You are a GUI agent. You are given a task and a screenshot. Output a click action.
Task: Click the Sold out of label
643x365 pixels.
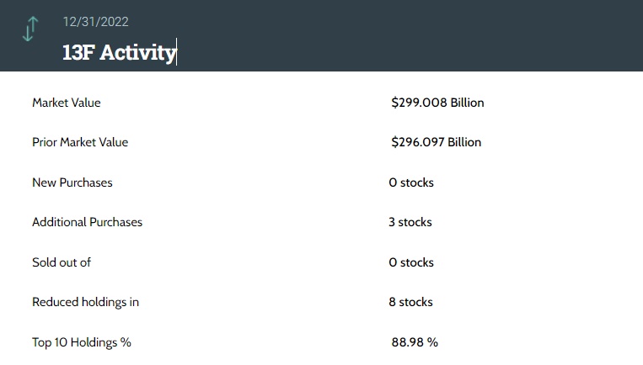(x=62, y=262)
